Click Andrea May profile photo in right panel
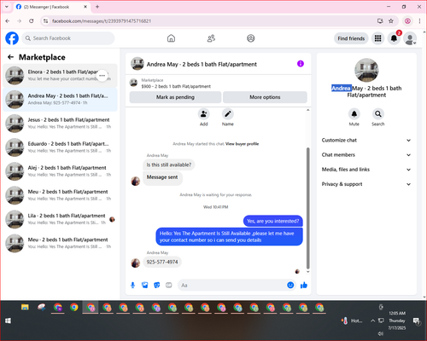 click(x=366, y=70)
